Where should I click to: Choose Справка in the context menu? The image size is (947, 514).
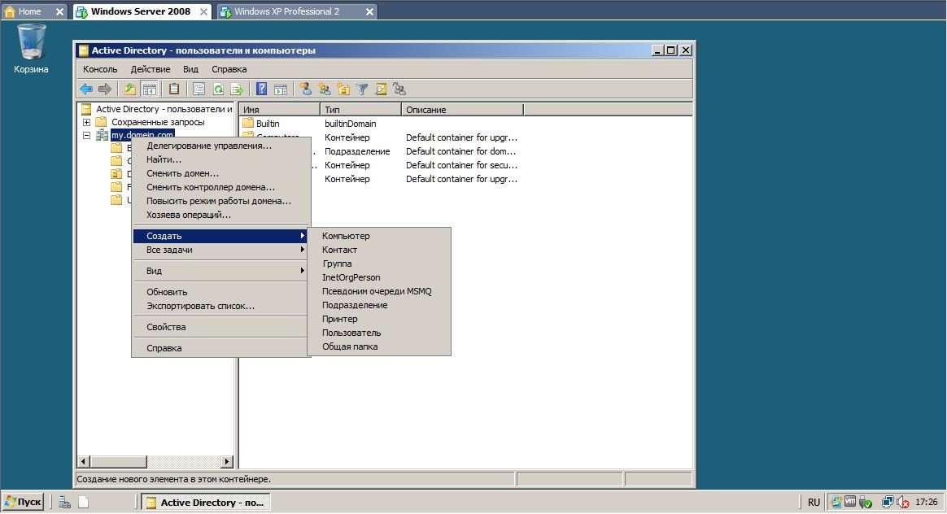point(220,349)
